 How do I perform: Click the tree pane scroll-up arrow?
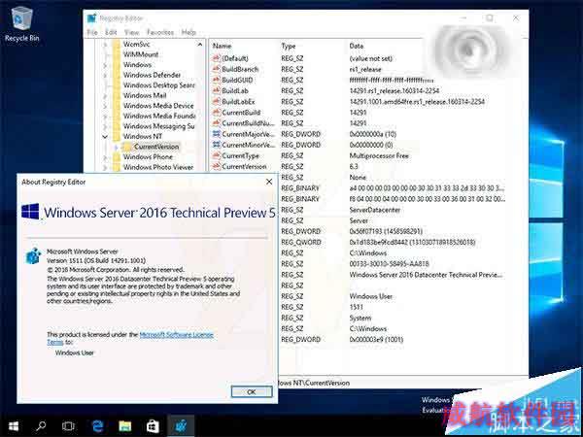click(200, 45)
